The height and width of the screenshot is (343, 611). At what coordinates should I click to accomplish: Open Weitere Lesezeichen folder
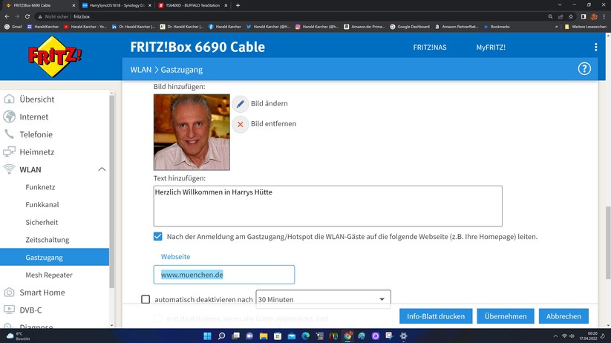tap(585, 27)
